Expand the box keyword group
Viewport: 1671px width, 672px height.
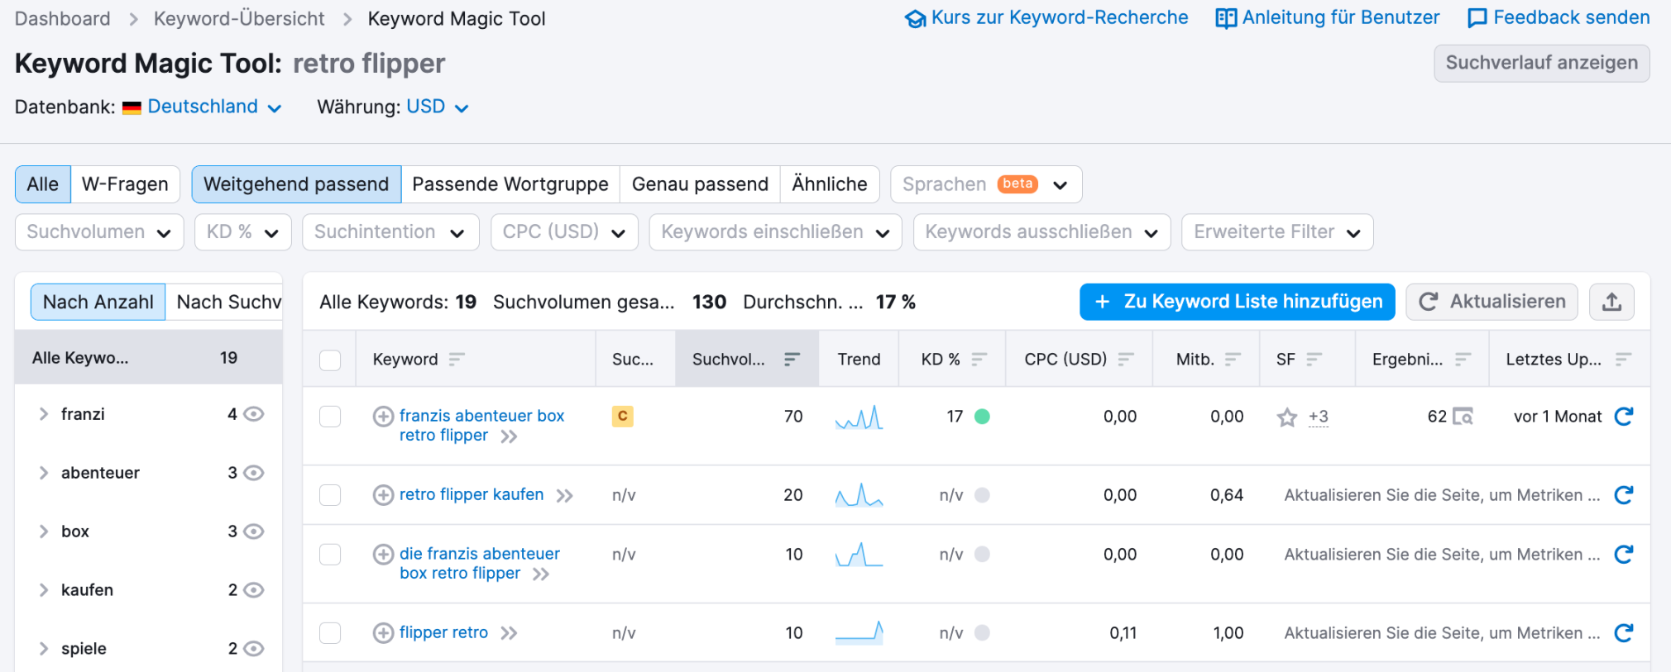pos(44,531)
